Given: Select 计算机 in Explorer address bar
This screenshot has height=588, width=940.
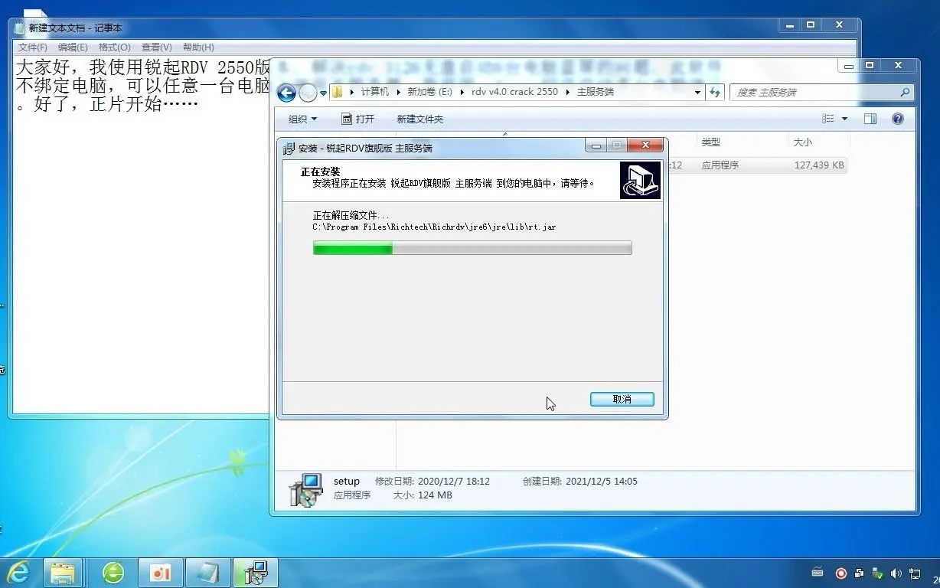Looking at the screenshot, I should click(x=375, y=92).
